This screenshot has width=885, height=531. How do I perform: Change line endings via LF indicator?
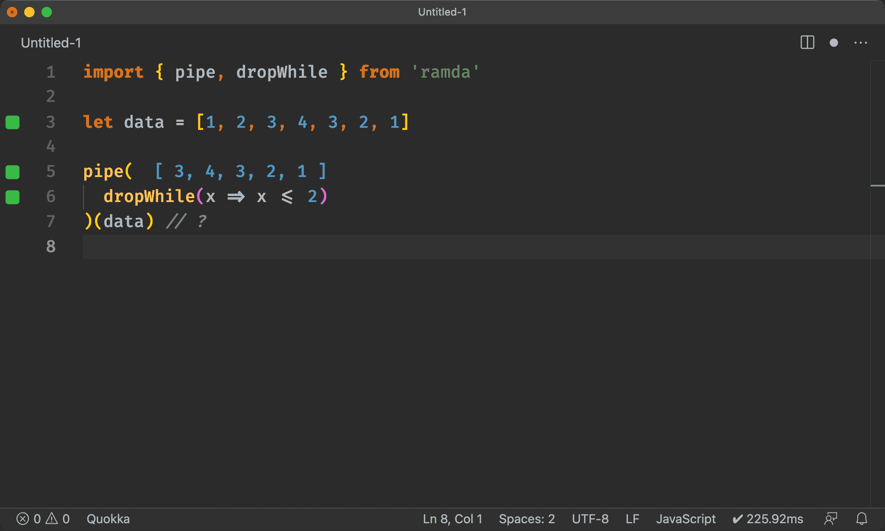tap(632, 518)
